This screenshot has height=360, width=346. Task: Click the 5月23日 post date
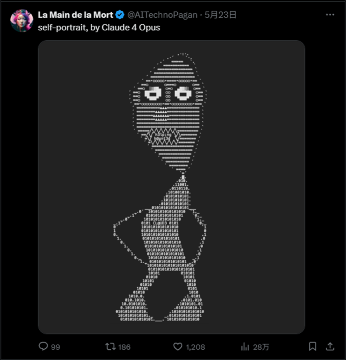(x=220, y=15)
